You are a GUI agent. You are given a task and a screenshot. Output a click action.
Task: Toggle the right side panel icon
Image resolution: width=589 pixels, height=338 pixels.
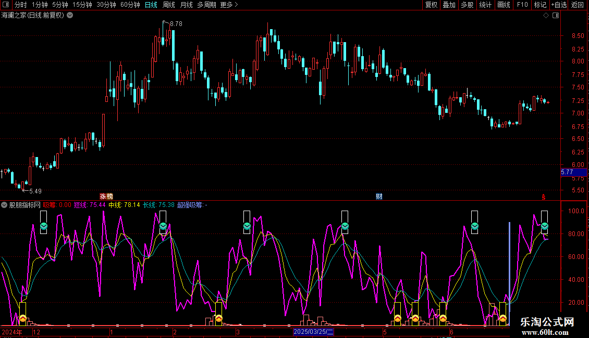coord(556,16)
